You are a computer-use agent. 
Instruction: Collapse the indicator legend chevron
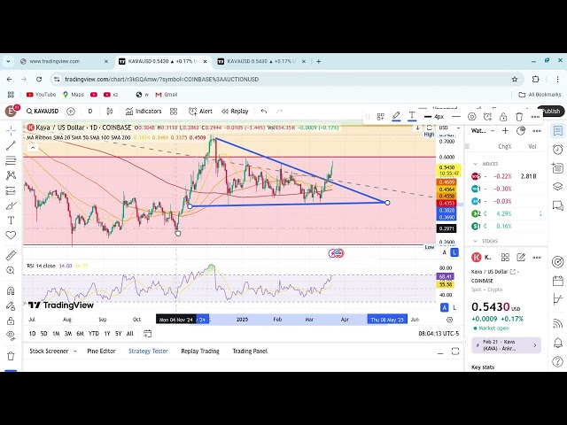click(x=33, y=148)
